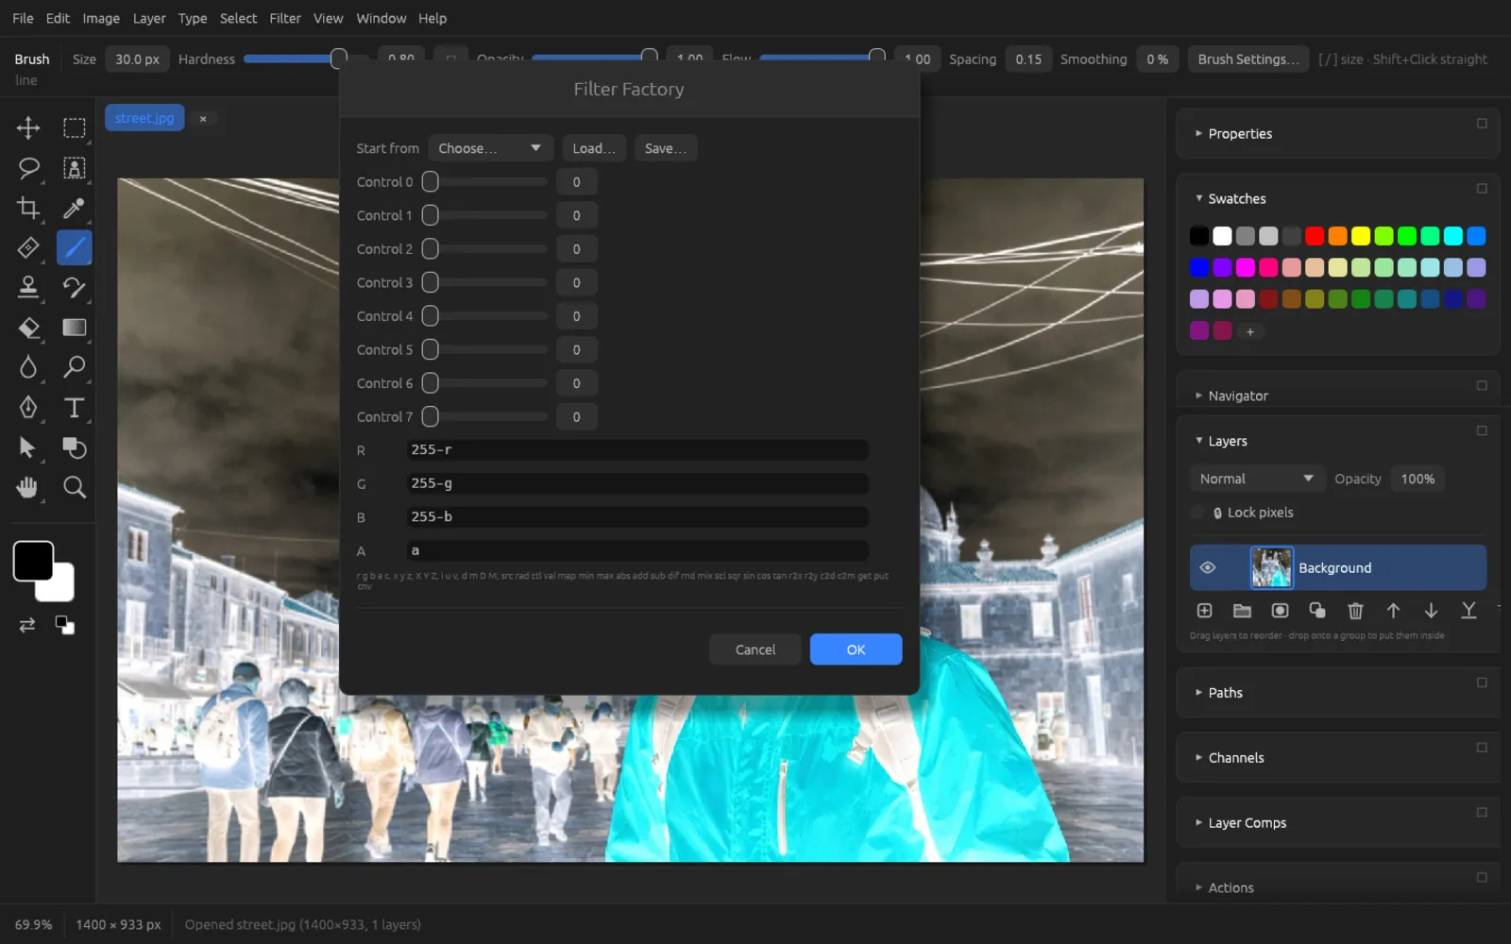Select the Eyedropper tool

click(74, 208)
